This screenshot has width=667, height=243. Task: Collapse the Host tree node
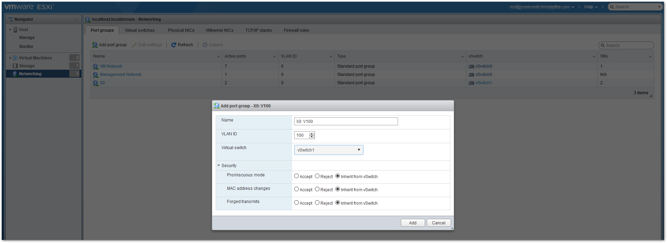coord(10,30)
